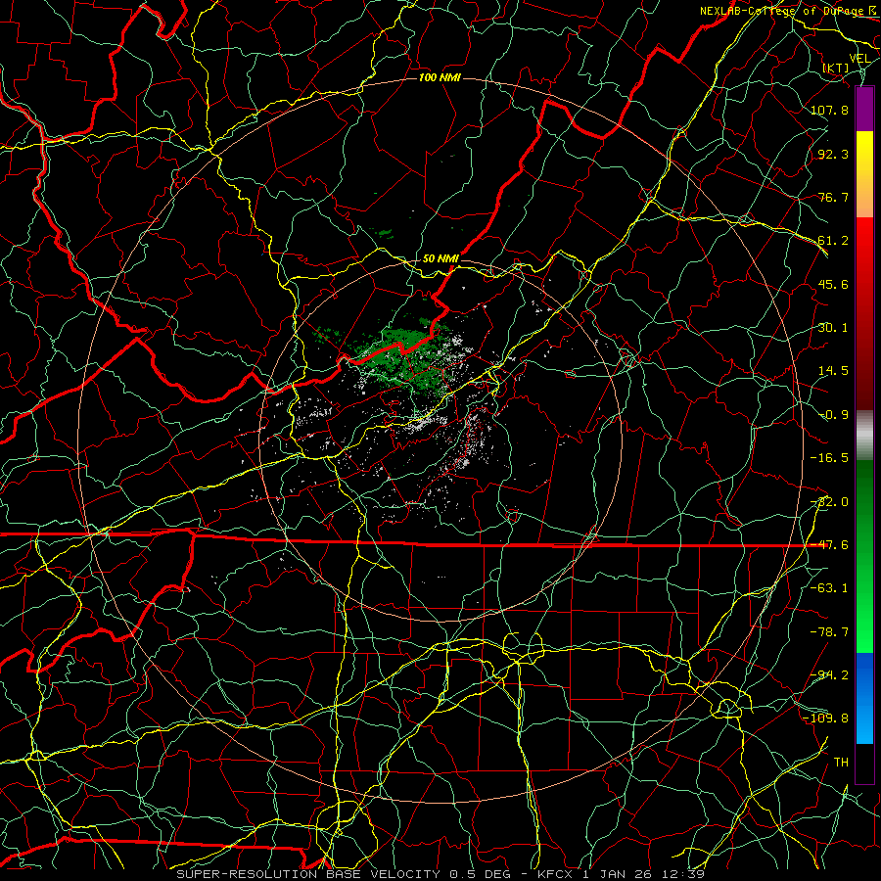This screenshot has width=881, height=881.
Task: Click the gray zero-velocity segment of color bar
Action: click(x=864, y=436)
